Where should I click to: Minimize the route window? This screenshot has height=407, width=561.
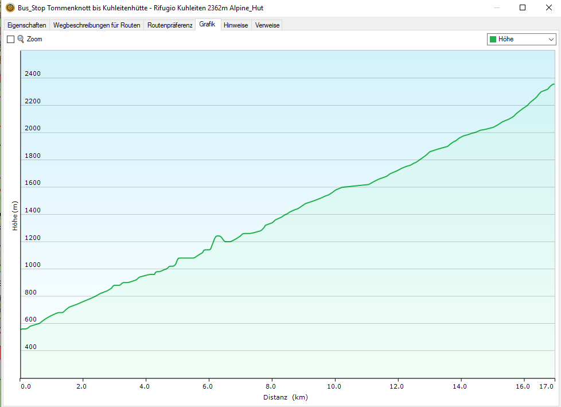(494, 8)
